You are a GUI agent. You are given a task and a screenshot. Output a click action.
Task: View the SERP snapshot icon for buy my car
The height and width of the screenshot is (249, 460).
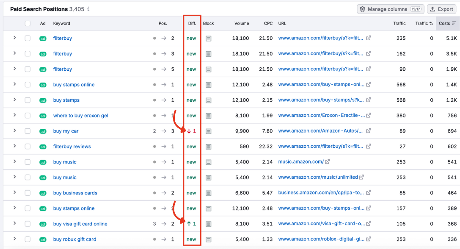[208, 131]
